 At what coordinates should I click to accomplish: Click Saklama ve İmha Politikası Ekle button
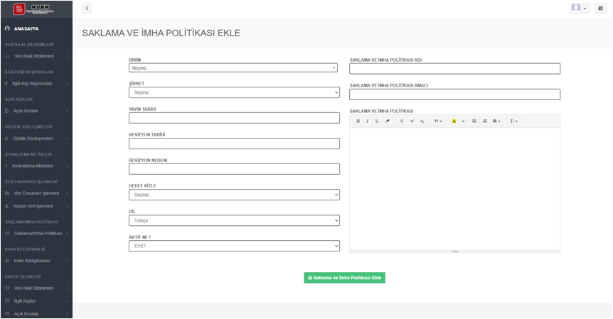click(344, 278)
